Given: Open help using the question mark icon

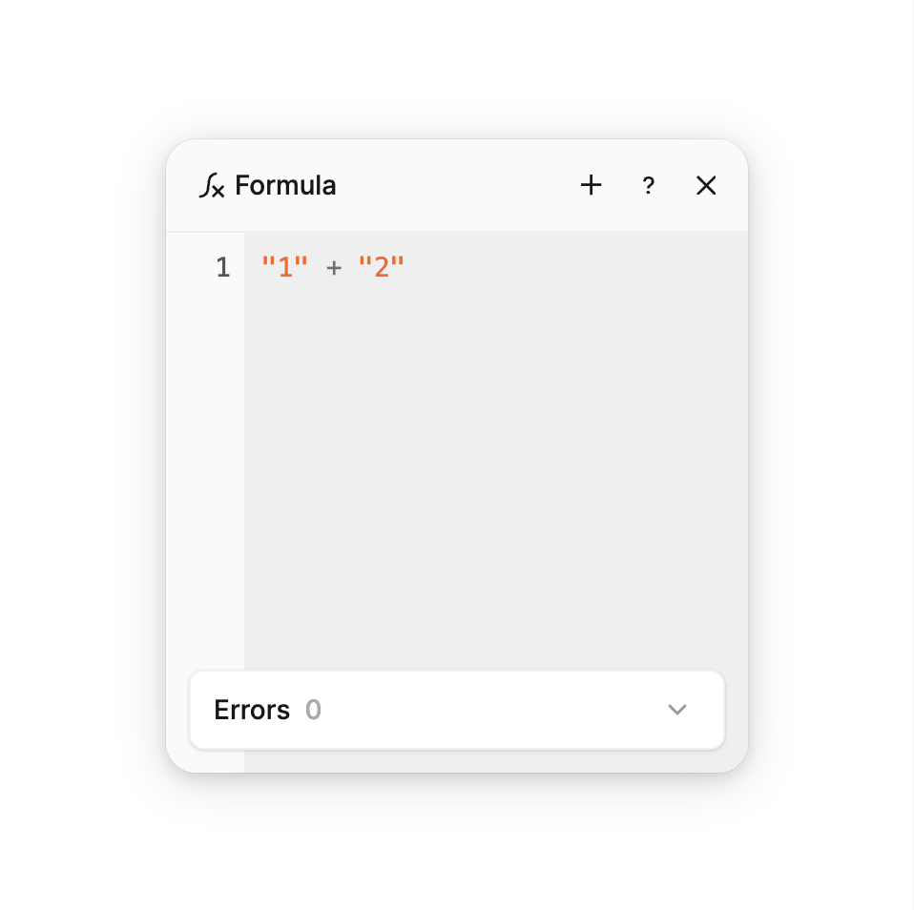Looking at the screenshot, I should pos(649,185).
